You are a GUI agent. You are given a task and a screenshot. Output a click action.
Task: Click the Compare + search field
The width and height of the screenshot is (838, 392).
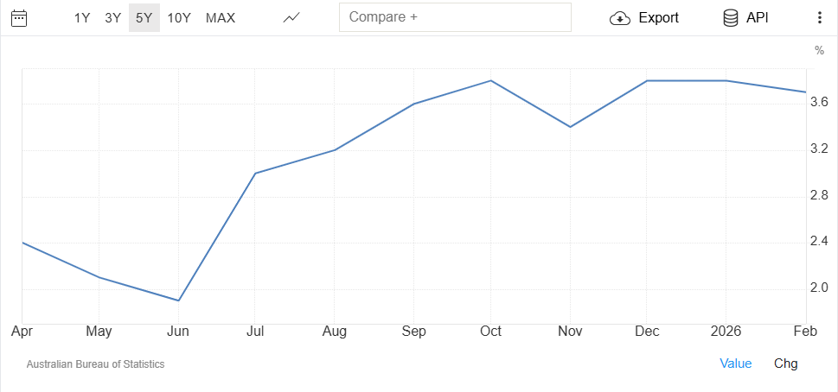(455, 17)
